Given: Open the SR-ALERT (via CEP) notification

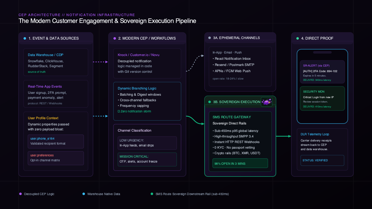Looking at the screenshot, I should point(322,72).
